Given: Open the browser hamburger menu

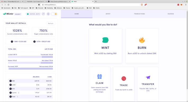Looking at the screenshot, I should click(x=186, y=5).
